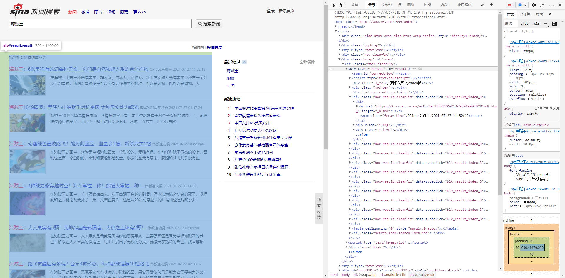Open the 我要反馈 feedback side button
Screen dimensions: 565x278
(319, 208)
